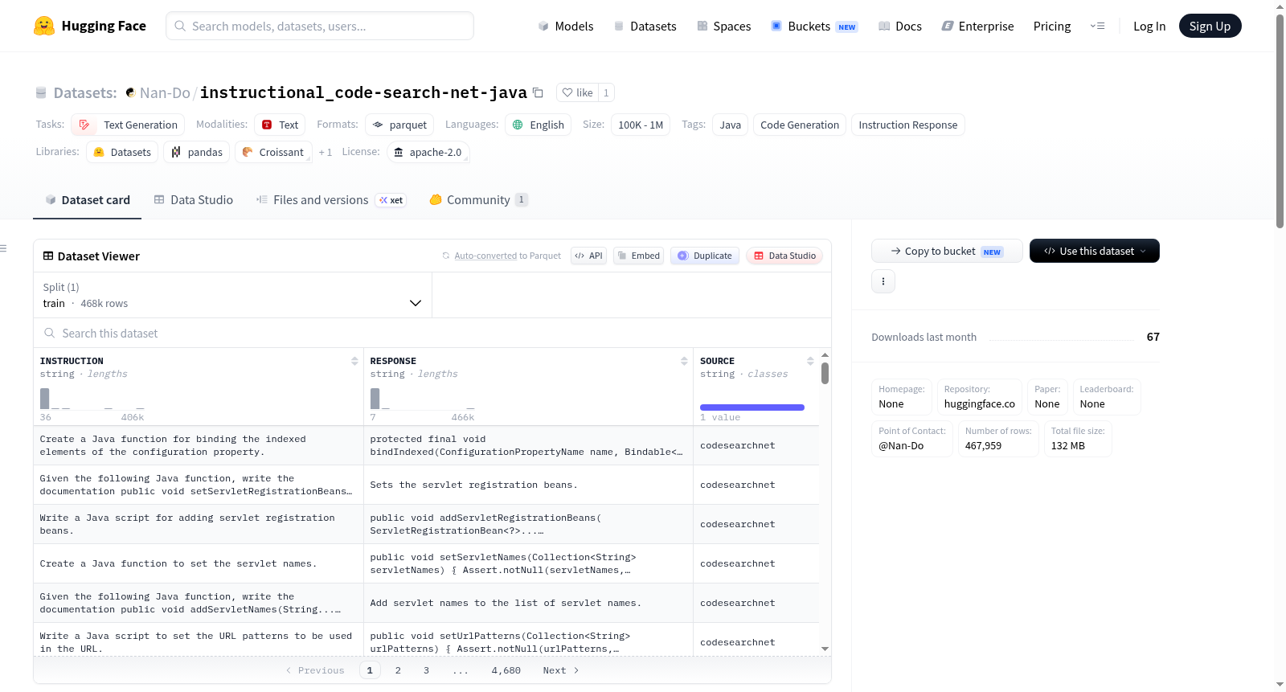Viewport: 1286px width, 692px height.
Task: Open the Use this dataset dropdown
Action: click(1094, 251)
